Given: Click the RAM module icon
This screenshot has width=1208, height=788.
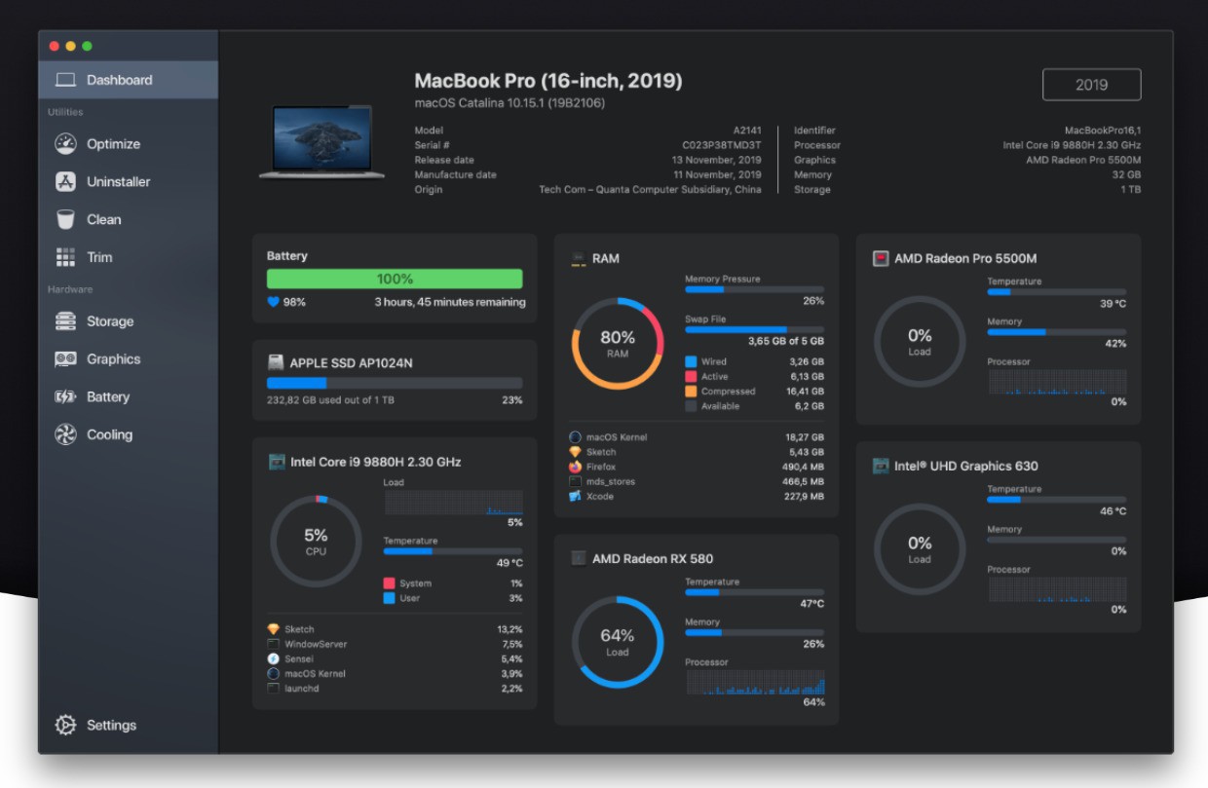Looking at the screenshot, I should coord(578,259).
